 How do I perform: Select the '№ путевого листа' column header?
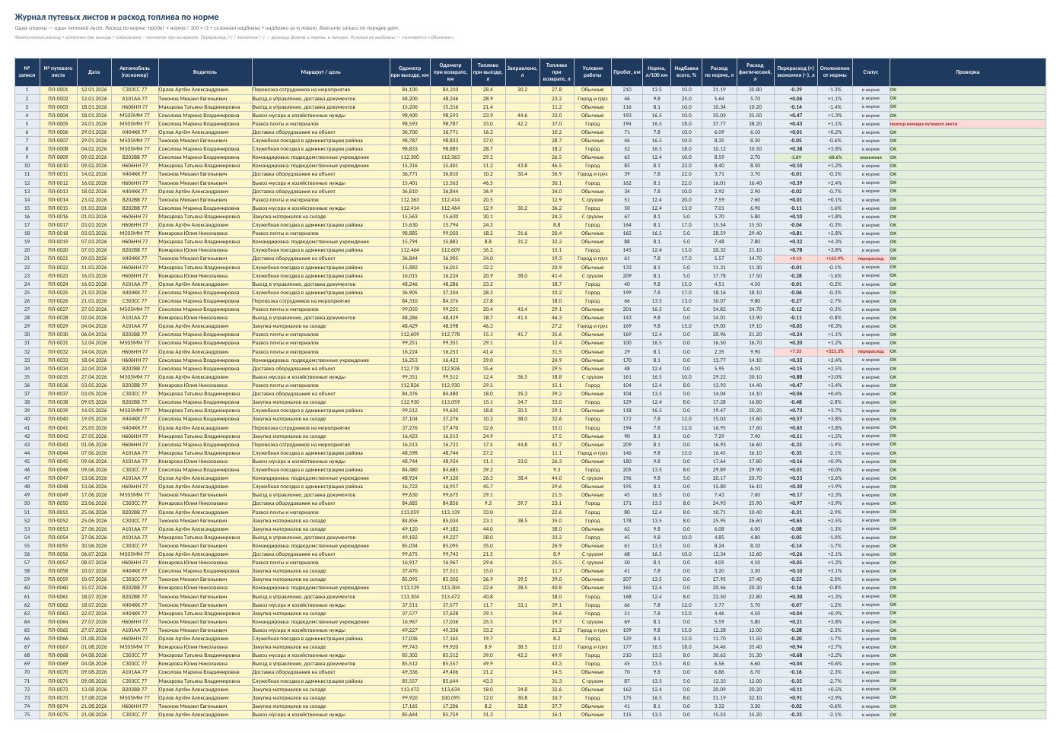[x=59, y=72]
